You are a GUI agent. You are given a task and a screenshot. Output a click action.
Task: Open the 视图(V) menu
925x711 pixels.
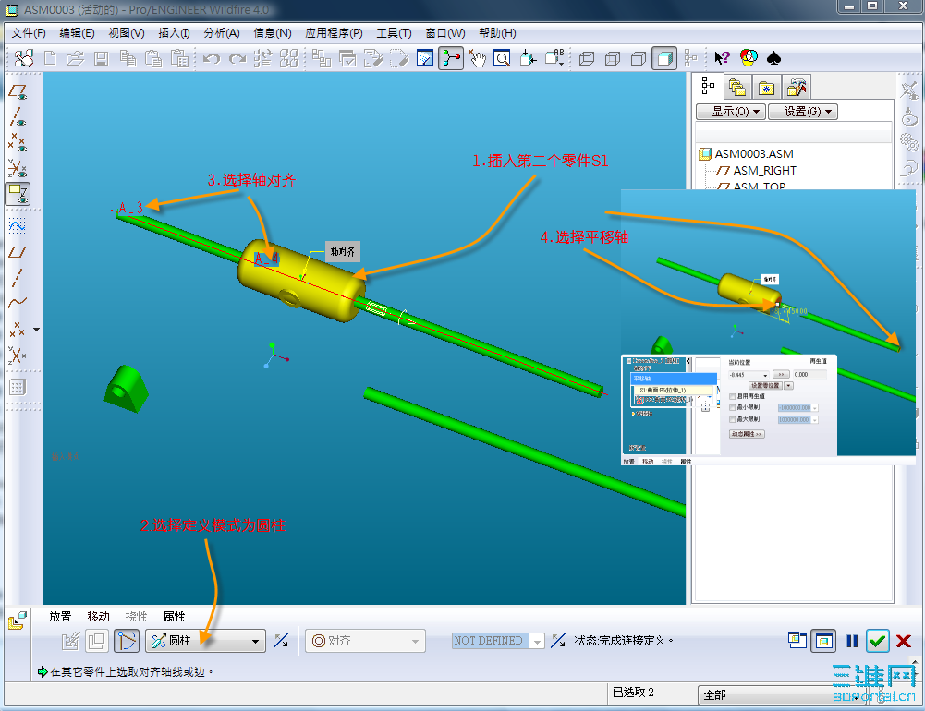(x=127, y=33)
